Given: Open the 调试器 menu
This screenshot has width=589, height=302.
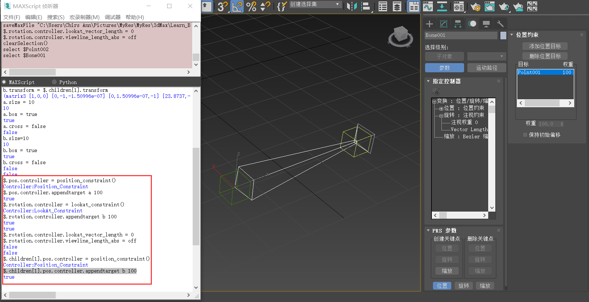Looking at the screenshot, I should click(x=112, y=17).
